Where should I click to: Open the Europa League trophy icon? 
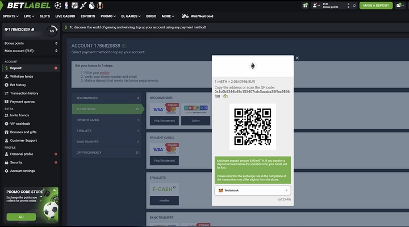100,6
